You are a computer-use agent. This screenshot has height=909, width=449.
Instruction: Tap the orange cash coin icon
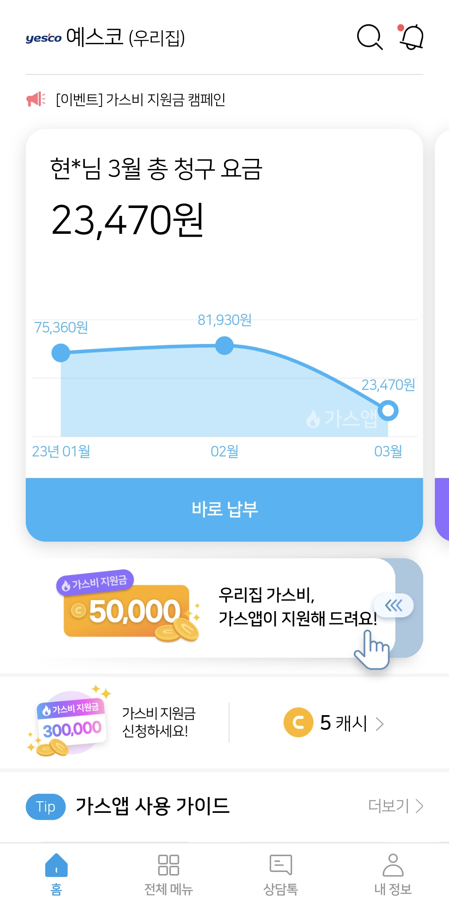tap(298, 723)
